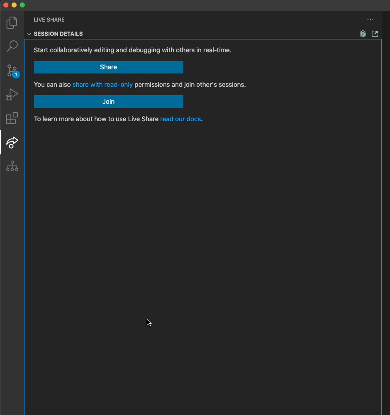Follow the share with read-only link

102,85
